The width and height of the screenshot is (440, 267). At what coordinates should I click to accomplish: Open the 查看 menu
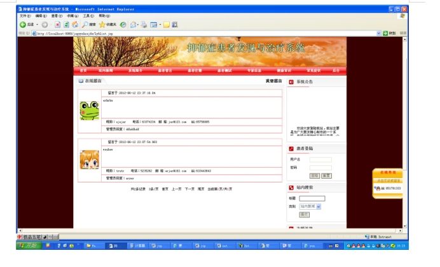pos(57,16)
